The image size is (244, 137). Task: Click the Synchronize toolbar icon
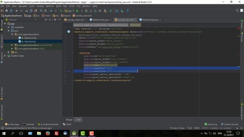[x=11, y=11]
